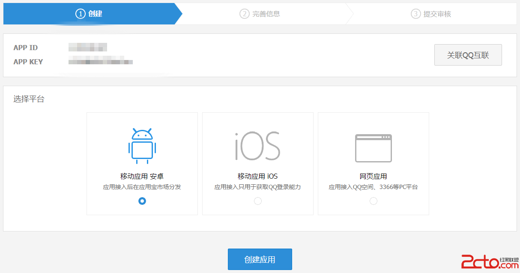Click the 移动应用 安卓 title text

142,176
